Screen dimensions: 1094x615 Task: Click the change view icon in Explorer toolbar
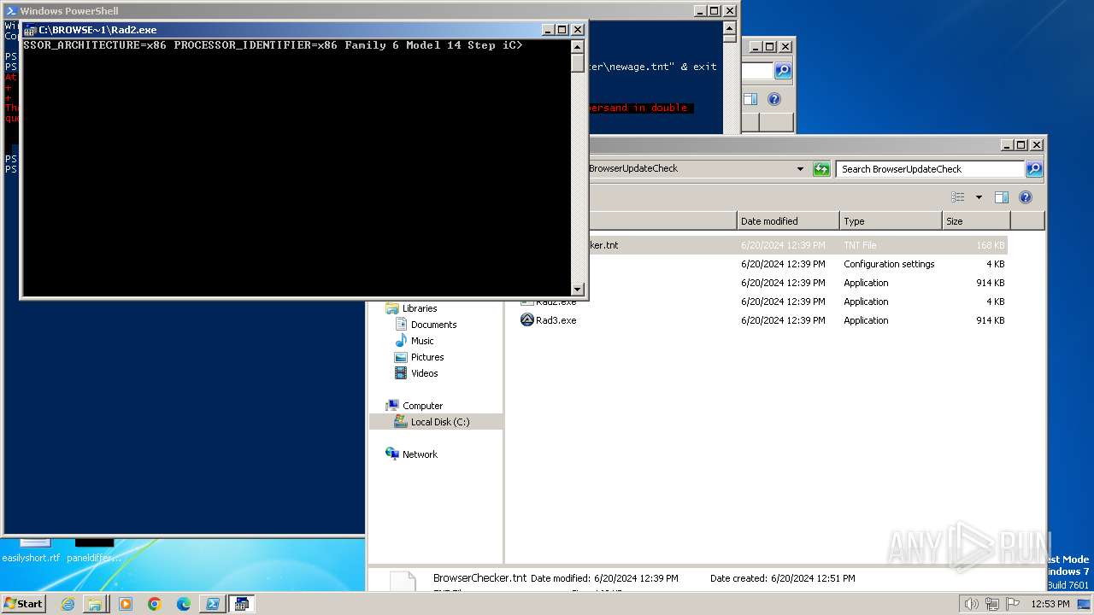coord(958,197)
